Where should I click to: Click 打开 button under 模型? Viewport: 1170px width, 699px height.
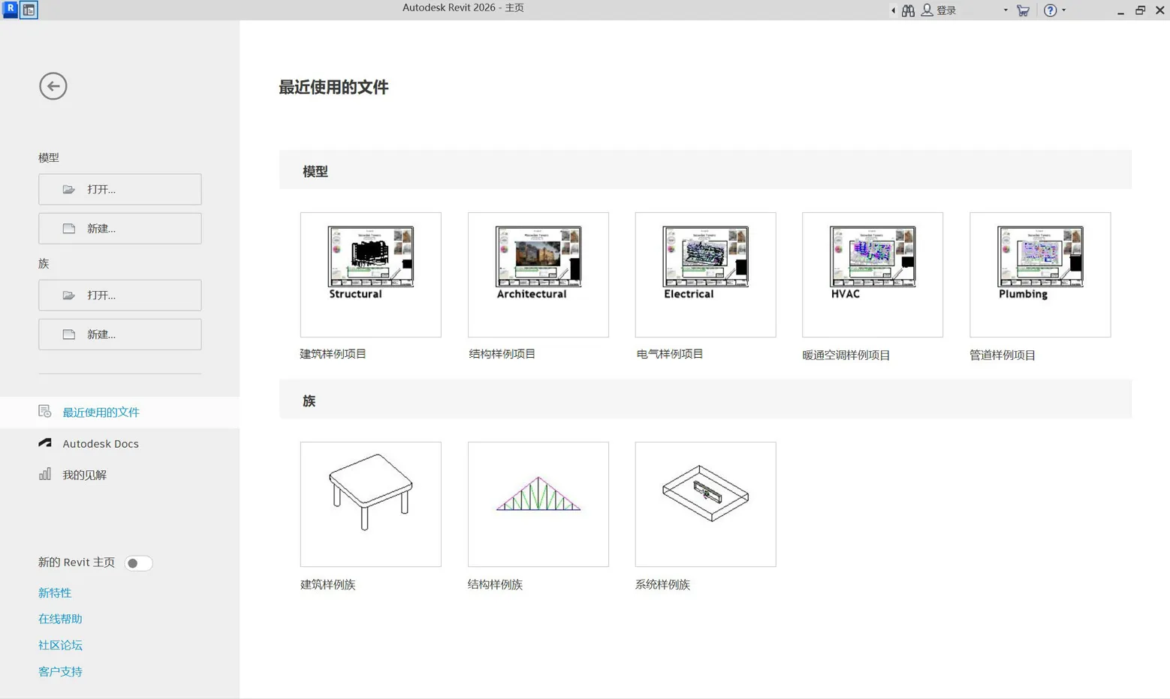click(x=120, y=190)
